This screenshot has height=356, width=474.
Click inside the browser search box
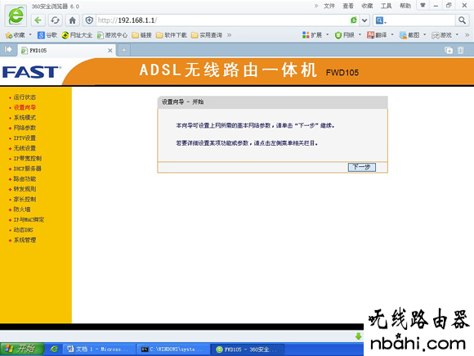(x=422, y=20)
